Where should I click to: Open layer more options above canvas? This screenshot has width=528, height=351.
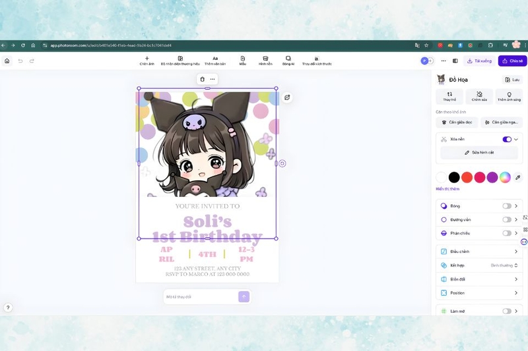213,79
